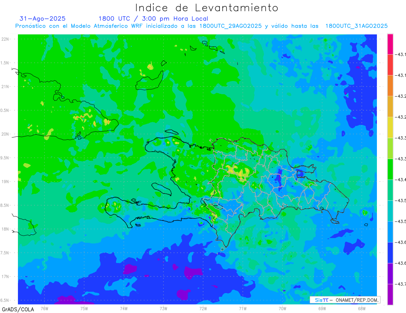
Task: Pick the red swatch in the color bar
Action: coord(390,65)
